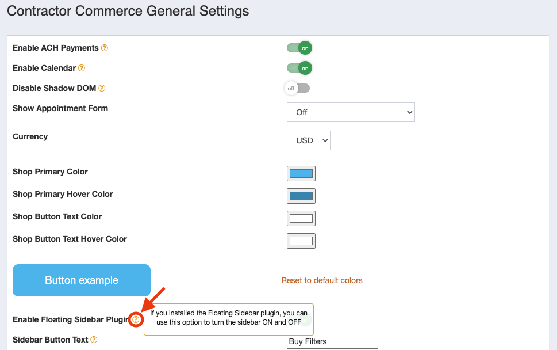Click the Sidebar Button Text input field
The height and width of the screenshot is (350, 557).
pos(332,341)
